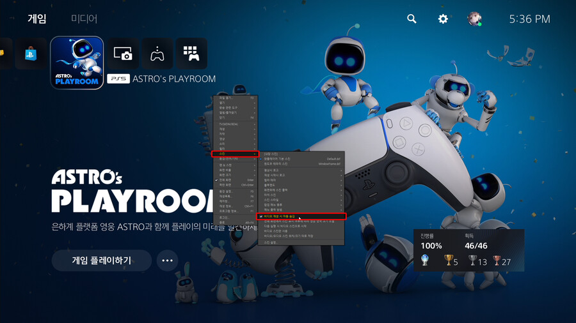Expand the 평상시 로고 submenu
Image resolution: width=576 pixels, height=323 pixels.
[x=301, y=170]
